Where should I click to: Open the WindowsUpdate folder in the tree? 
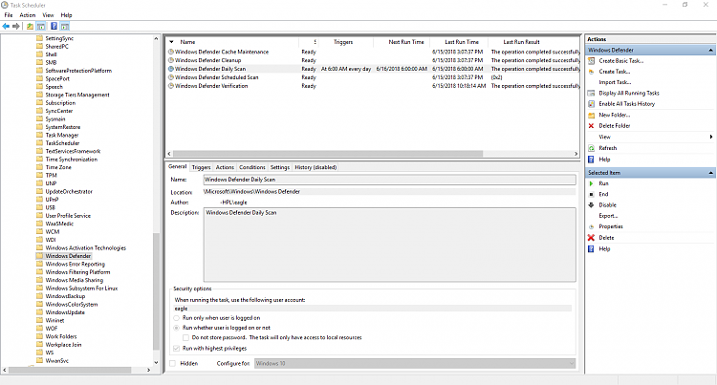tap(65, 311)
